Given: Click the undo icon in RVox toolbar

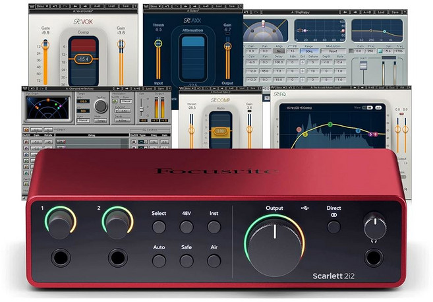Looking at the screenshot, I should coord(55,6).
